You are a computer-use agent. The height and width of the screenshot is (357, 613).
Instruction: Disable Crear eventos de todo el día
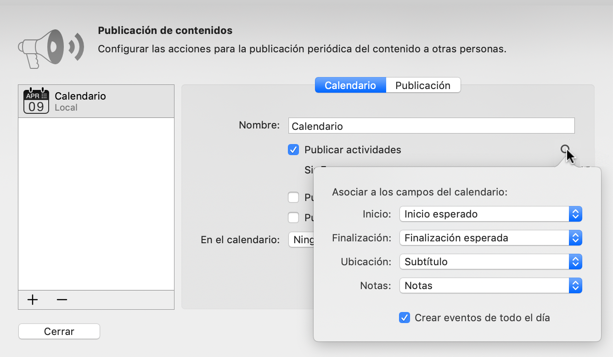tap(405, 317)
